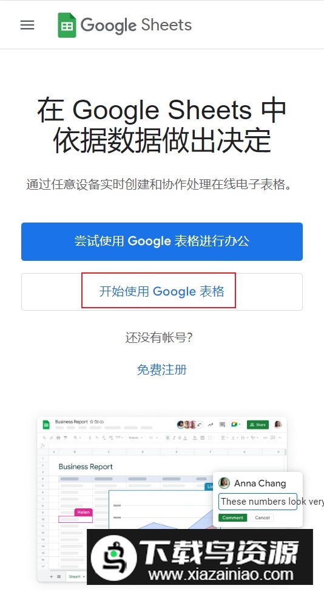Viewport: 324px width, 591px height.
Task: Click the Google Sheets wordmark text
Action: 137,26
